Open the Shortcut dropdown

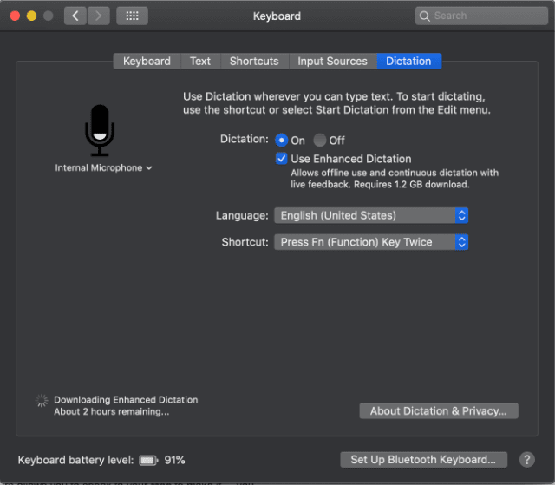(x=371, y=242)
